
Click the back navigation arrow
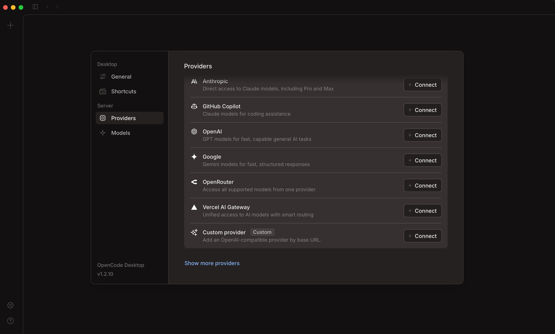pyautogui.click(x=48, y=7)
